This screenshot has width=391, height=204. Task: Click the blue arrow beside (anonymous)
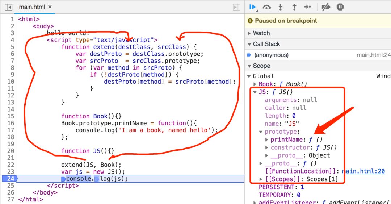tap(249, 55)
